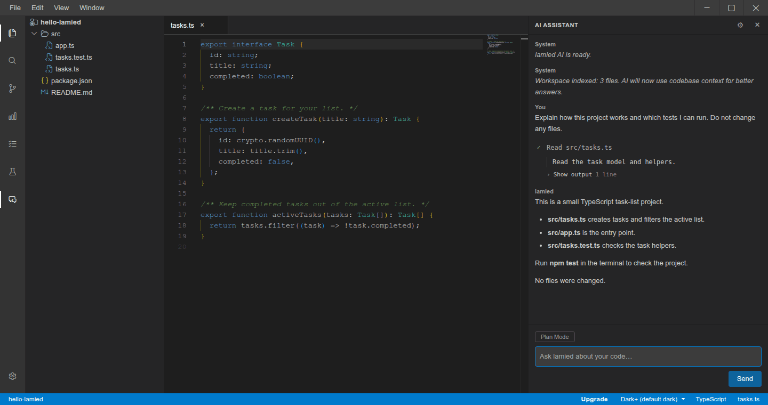Click crypto.randomUUID() on line 10
Viewport: 768px width, 405px height.
[x=280, y=140]
